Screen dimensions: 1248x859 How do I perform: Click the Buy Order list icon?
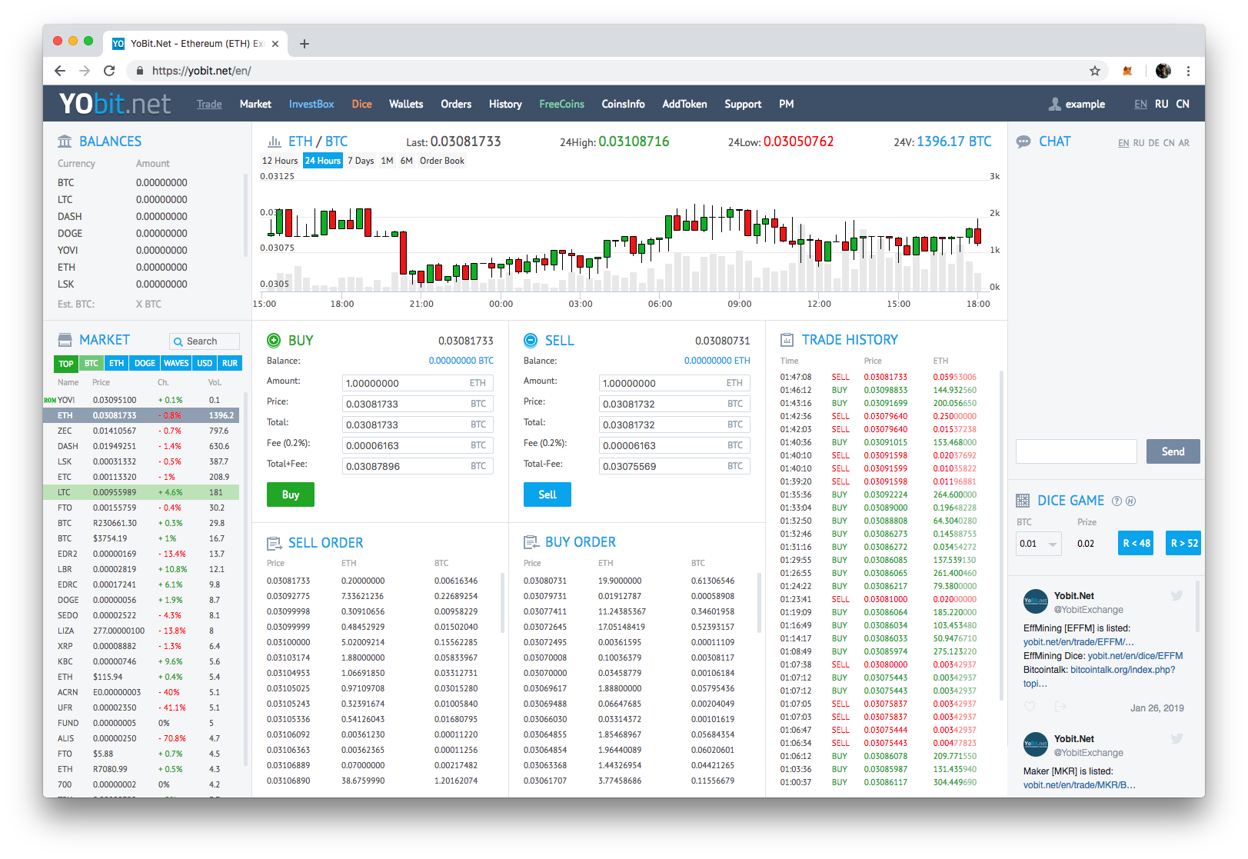tap(531, 542)
